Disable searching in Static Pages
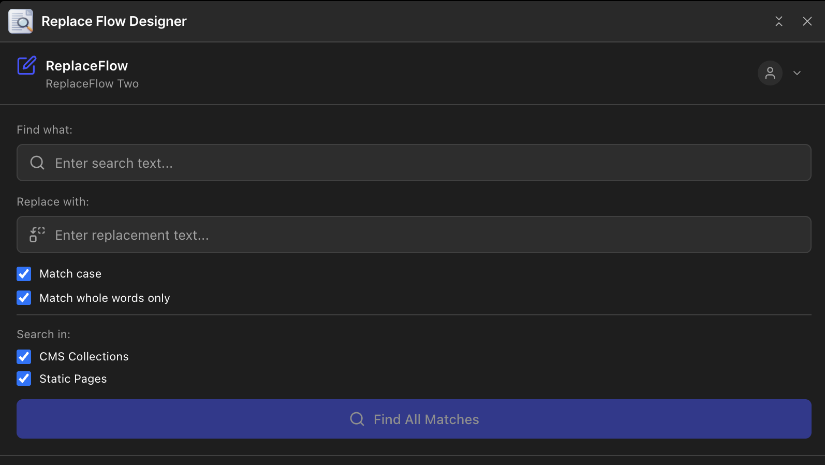 [x=24, y=379]
